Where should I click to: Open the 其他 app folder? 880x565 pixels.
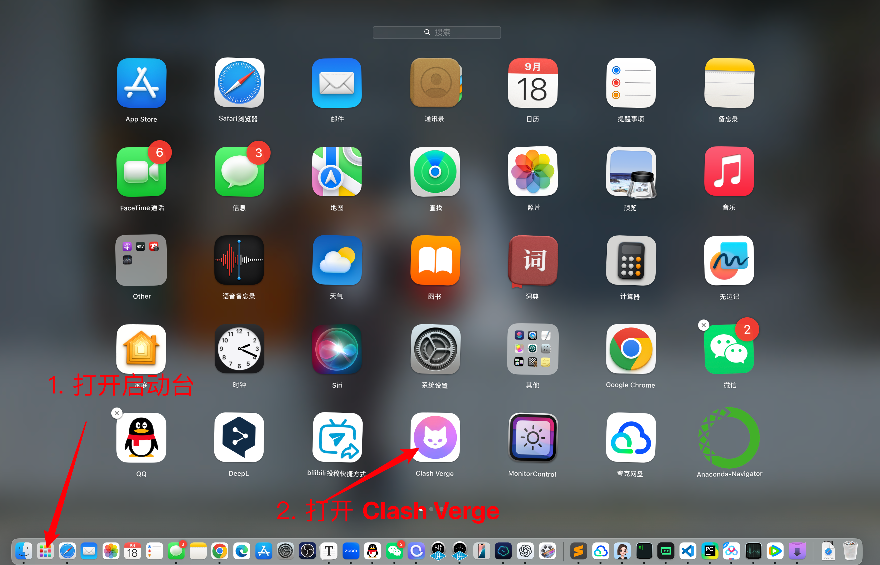[x=533, y=349]
